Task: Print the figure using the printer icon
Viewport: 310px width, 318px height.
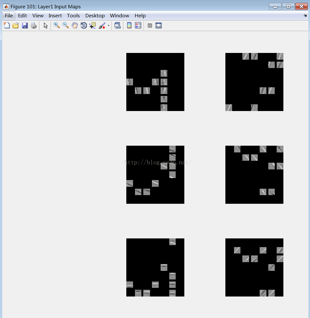Action: pos(34,25)
